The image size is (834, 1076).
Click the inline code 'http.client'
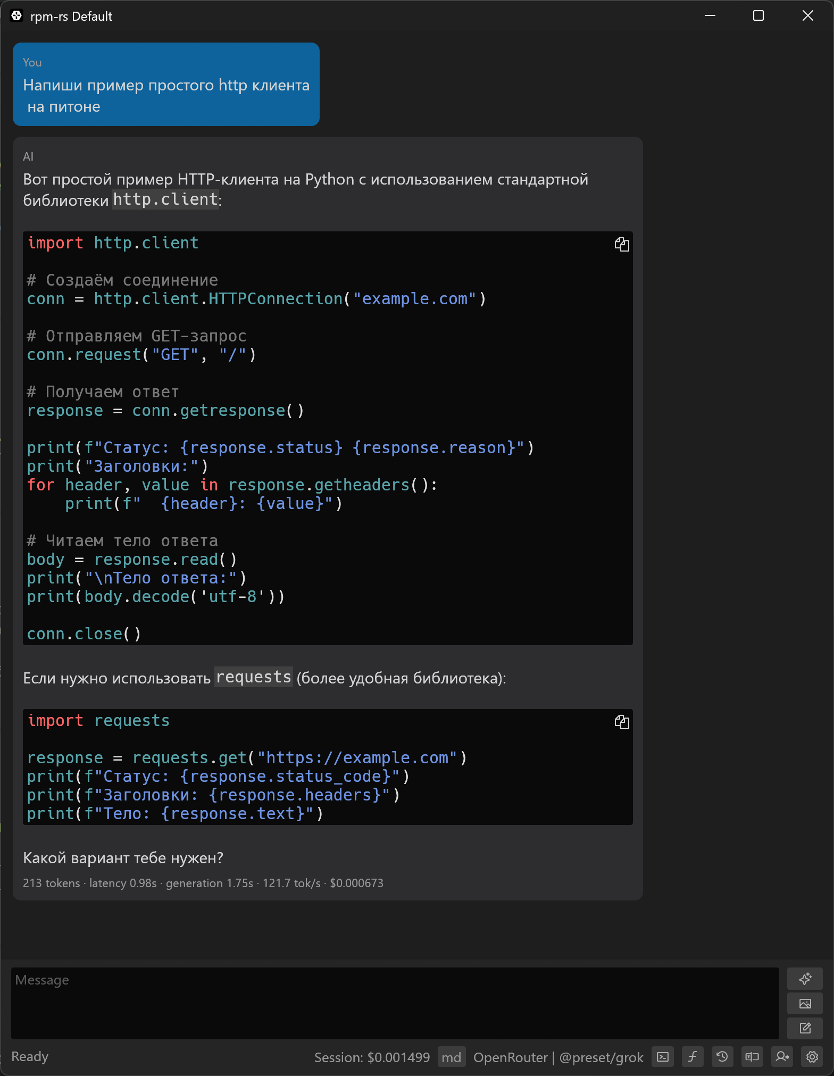165,199
